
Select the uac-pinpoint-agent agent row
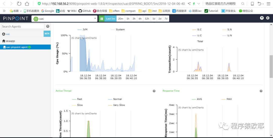[x=26, y=47]
